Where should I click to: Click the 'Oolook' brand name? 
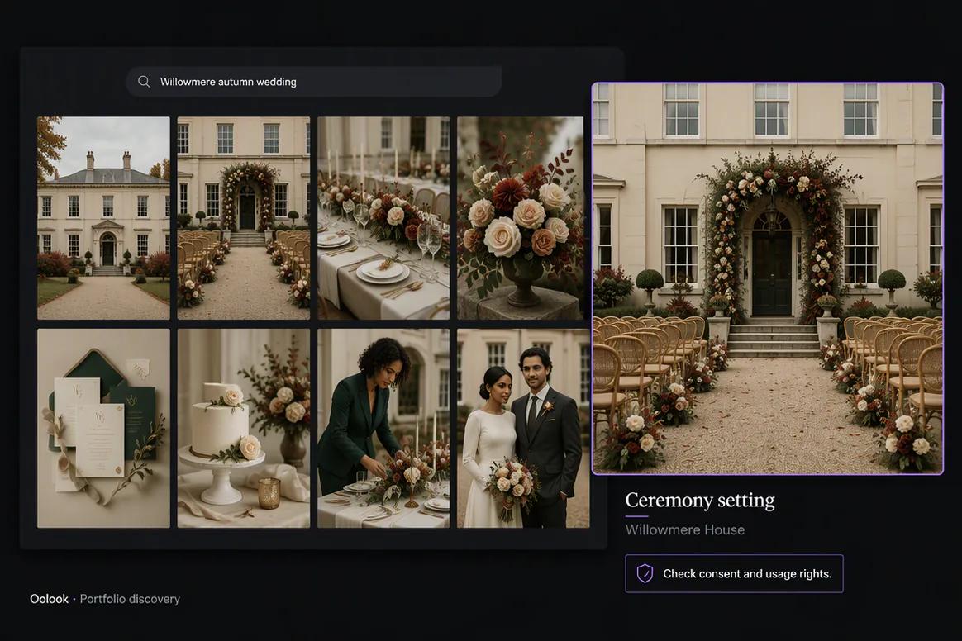coord(49,599)
